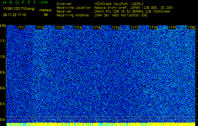The width and height of the screenshot is (198, 126).
Task: Click the meteor count value 89
Action: (45, 15)
